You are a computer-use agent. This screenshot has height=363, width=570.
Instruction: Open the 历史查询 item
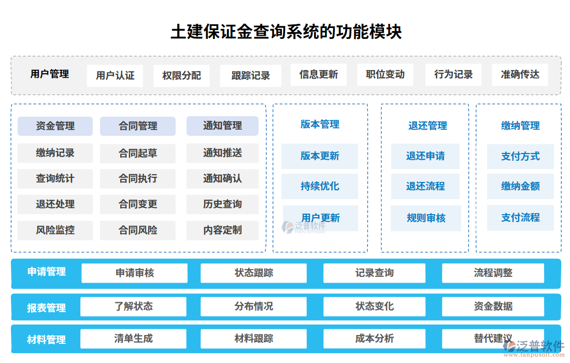pos(222,204)
